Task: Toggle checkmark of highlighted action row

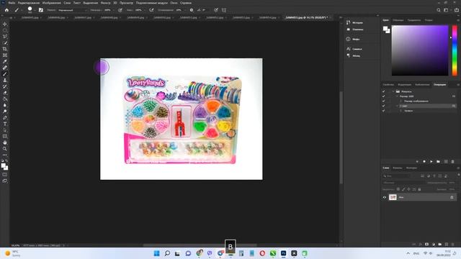Action: pyautogui.click(x=383, y=106)
